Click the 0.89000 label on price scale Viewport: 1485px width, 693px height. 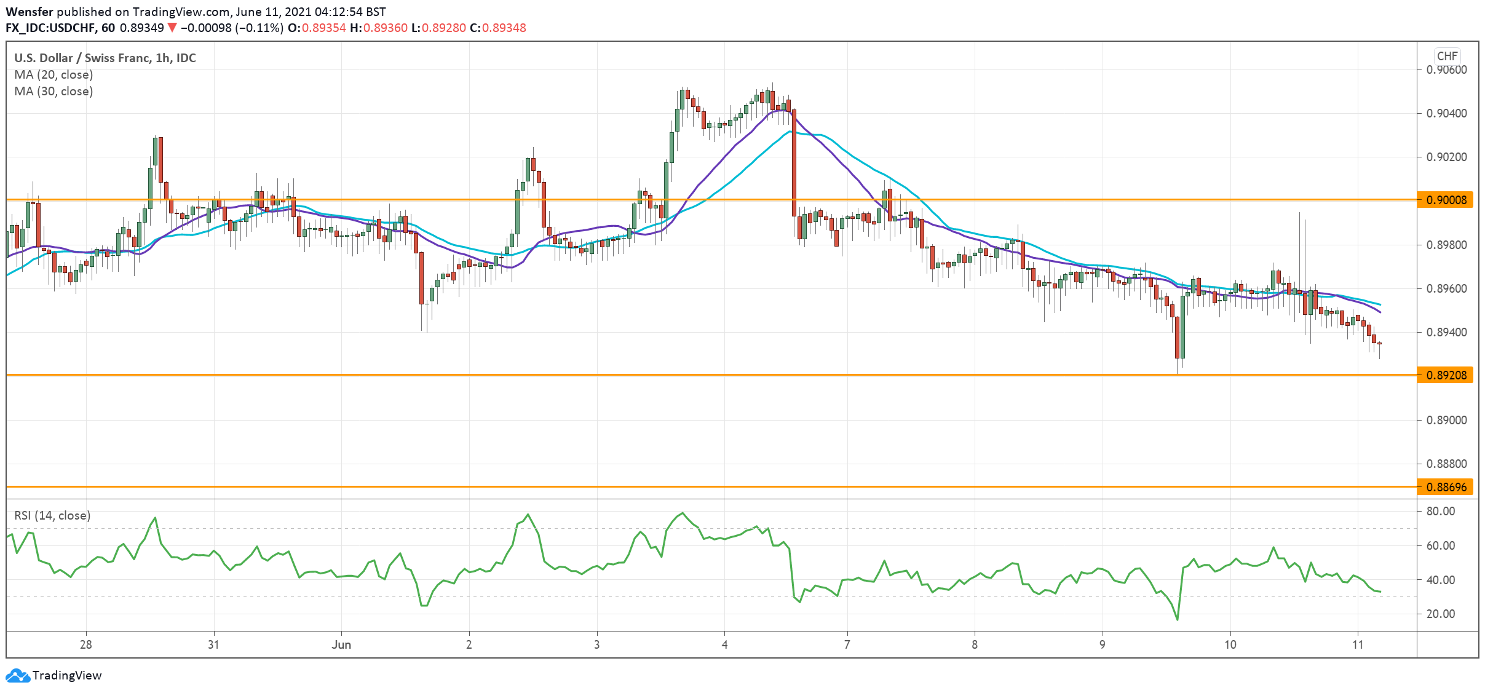[1446, 420]
